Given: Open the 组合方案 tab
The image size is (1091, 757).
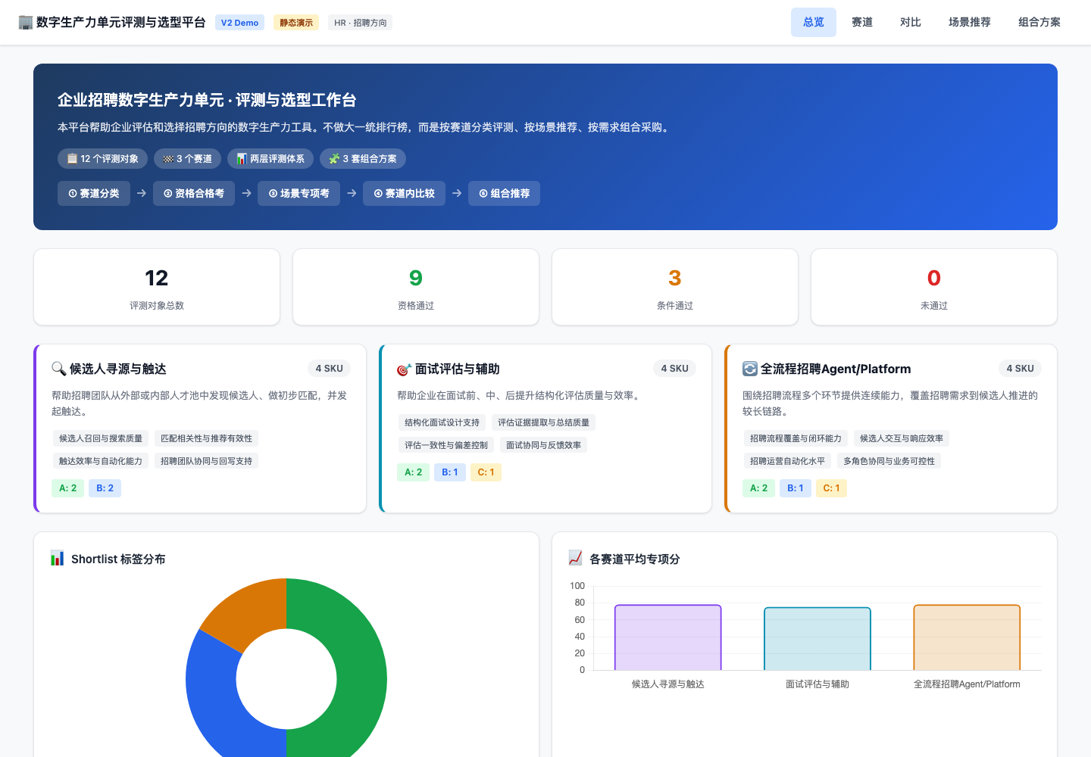Looking at the screenshot, I should [1039, 23].
